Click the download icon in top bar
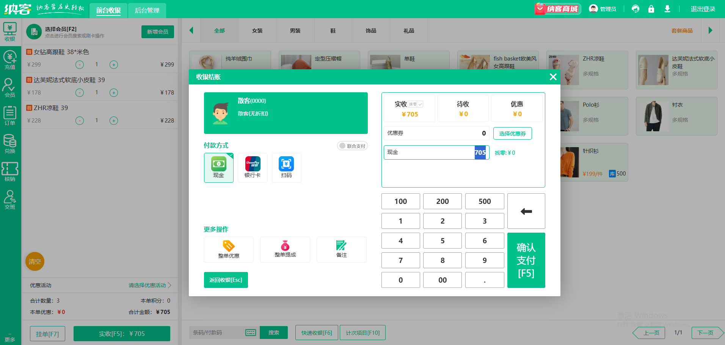This screenshot has width=725, height=345. 667,9
